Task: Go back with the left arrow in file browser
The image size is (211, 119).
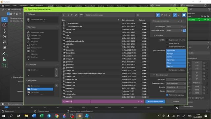Action: click(x=64, y=15)
